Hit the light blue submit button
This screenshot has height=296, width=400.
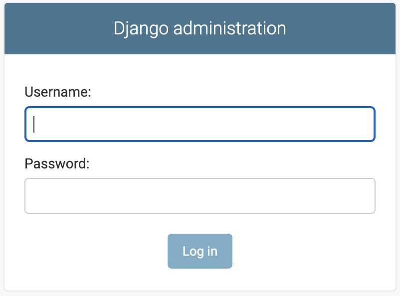pos(200,251)
